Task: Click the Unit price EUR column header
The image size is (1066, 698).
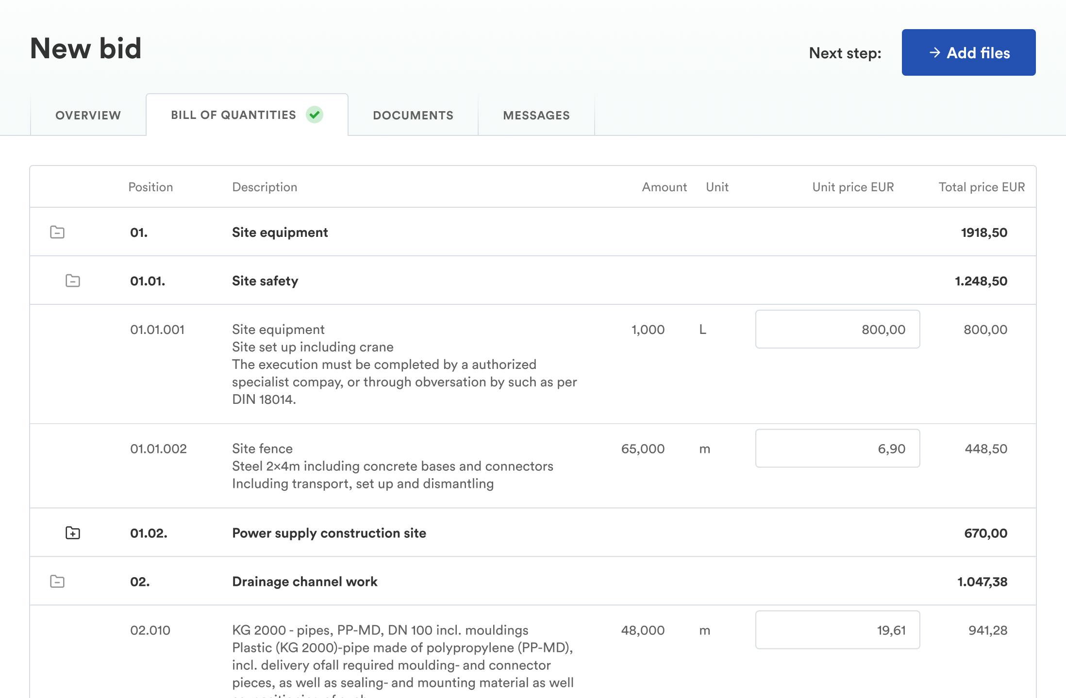Action: (853, 187)
